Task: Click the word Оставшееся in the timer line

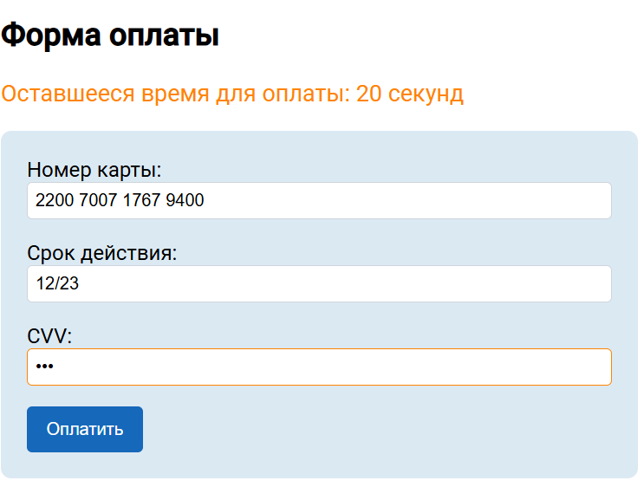Action: click(x=68, y=94)
